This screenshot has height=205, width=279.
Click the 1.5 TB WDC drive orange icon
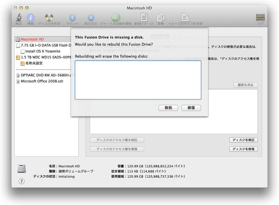(x=18, y=57)
